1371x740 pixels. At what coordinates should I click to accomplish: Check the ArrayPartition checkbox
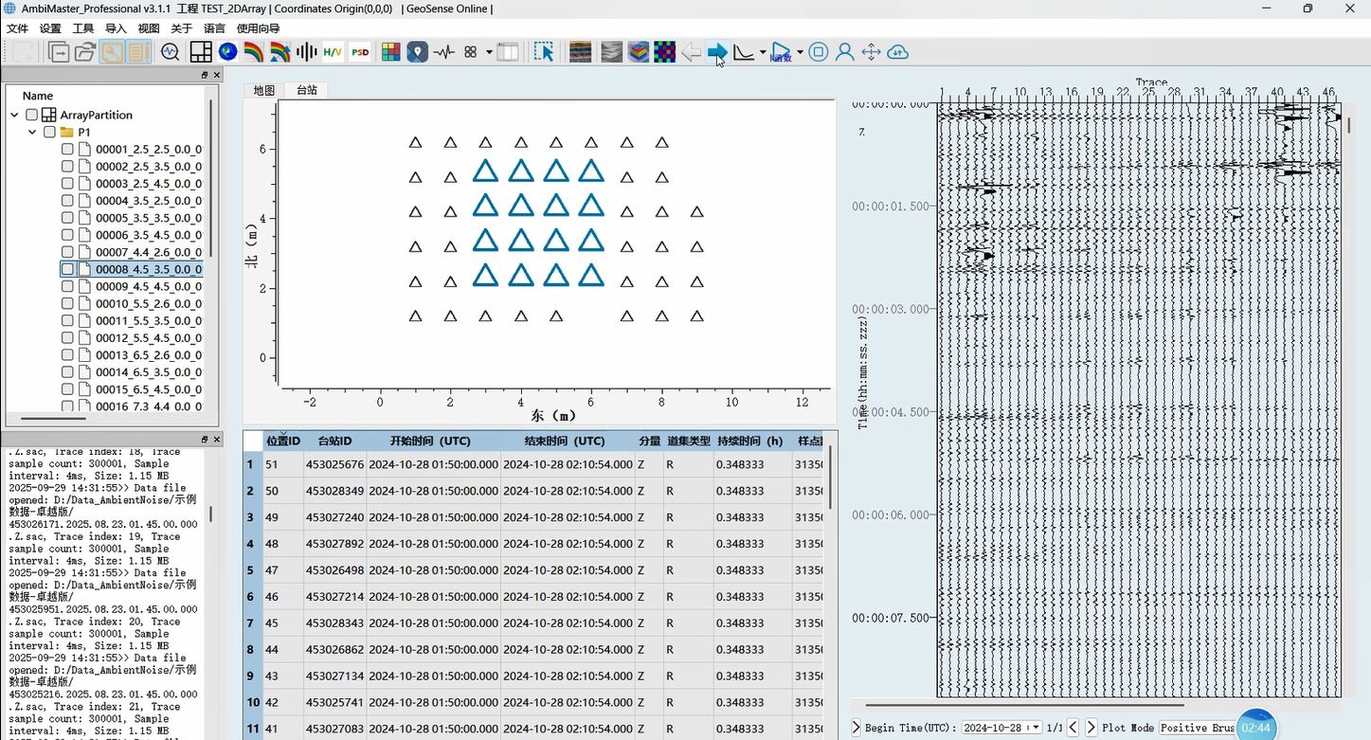31,115
